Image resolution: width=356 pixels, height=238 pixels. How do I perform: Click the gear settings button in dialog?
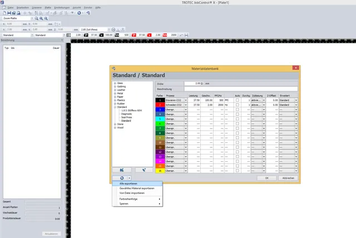121,178
